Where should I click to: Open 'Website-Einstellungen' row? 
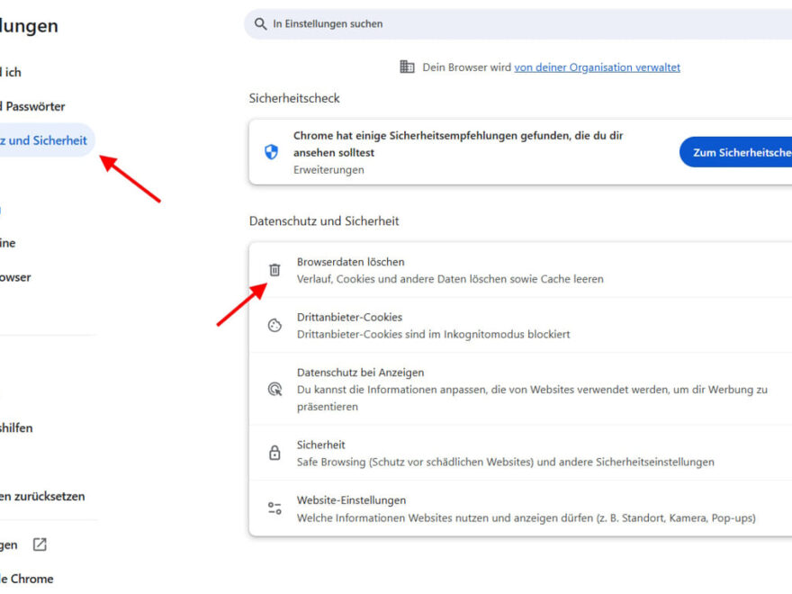pos(521,508)
